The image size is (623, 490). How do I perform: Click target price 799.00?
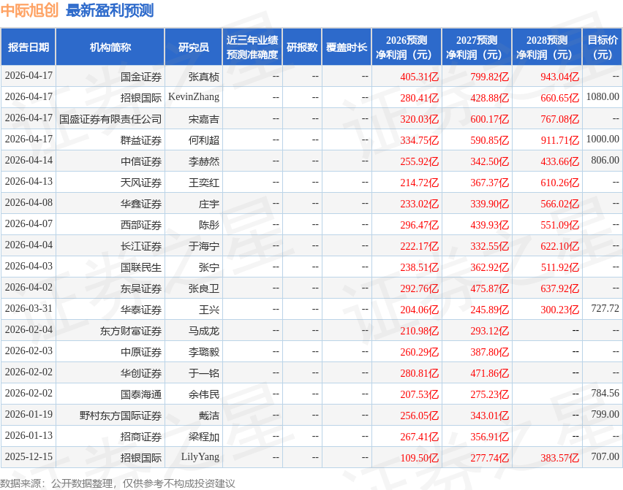605,414
